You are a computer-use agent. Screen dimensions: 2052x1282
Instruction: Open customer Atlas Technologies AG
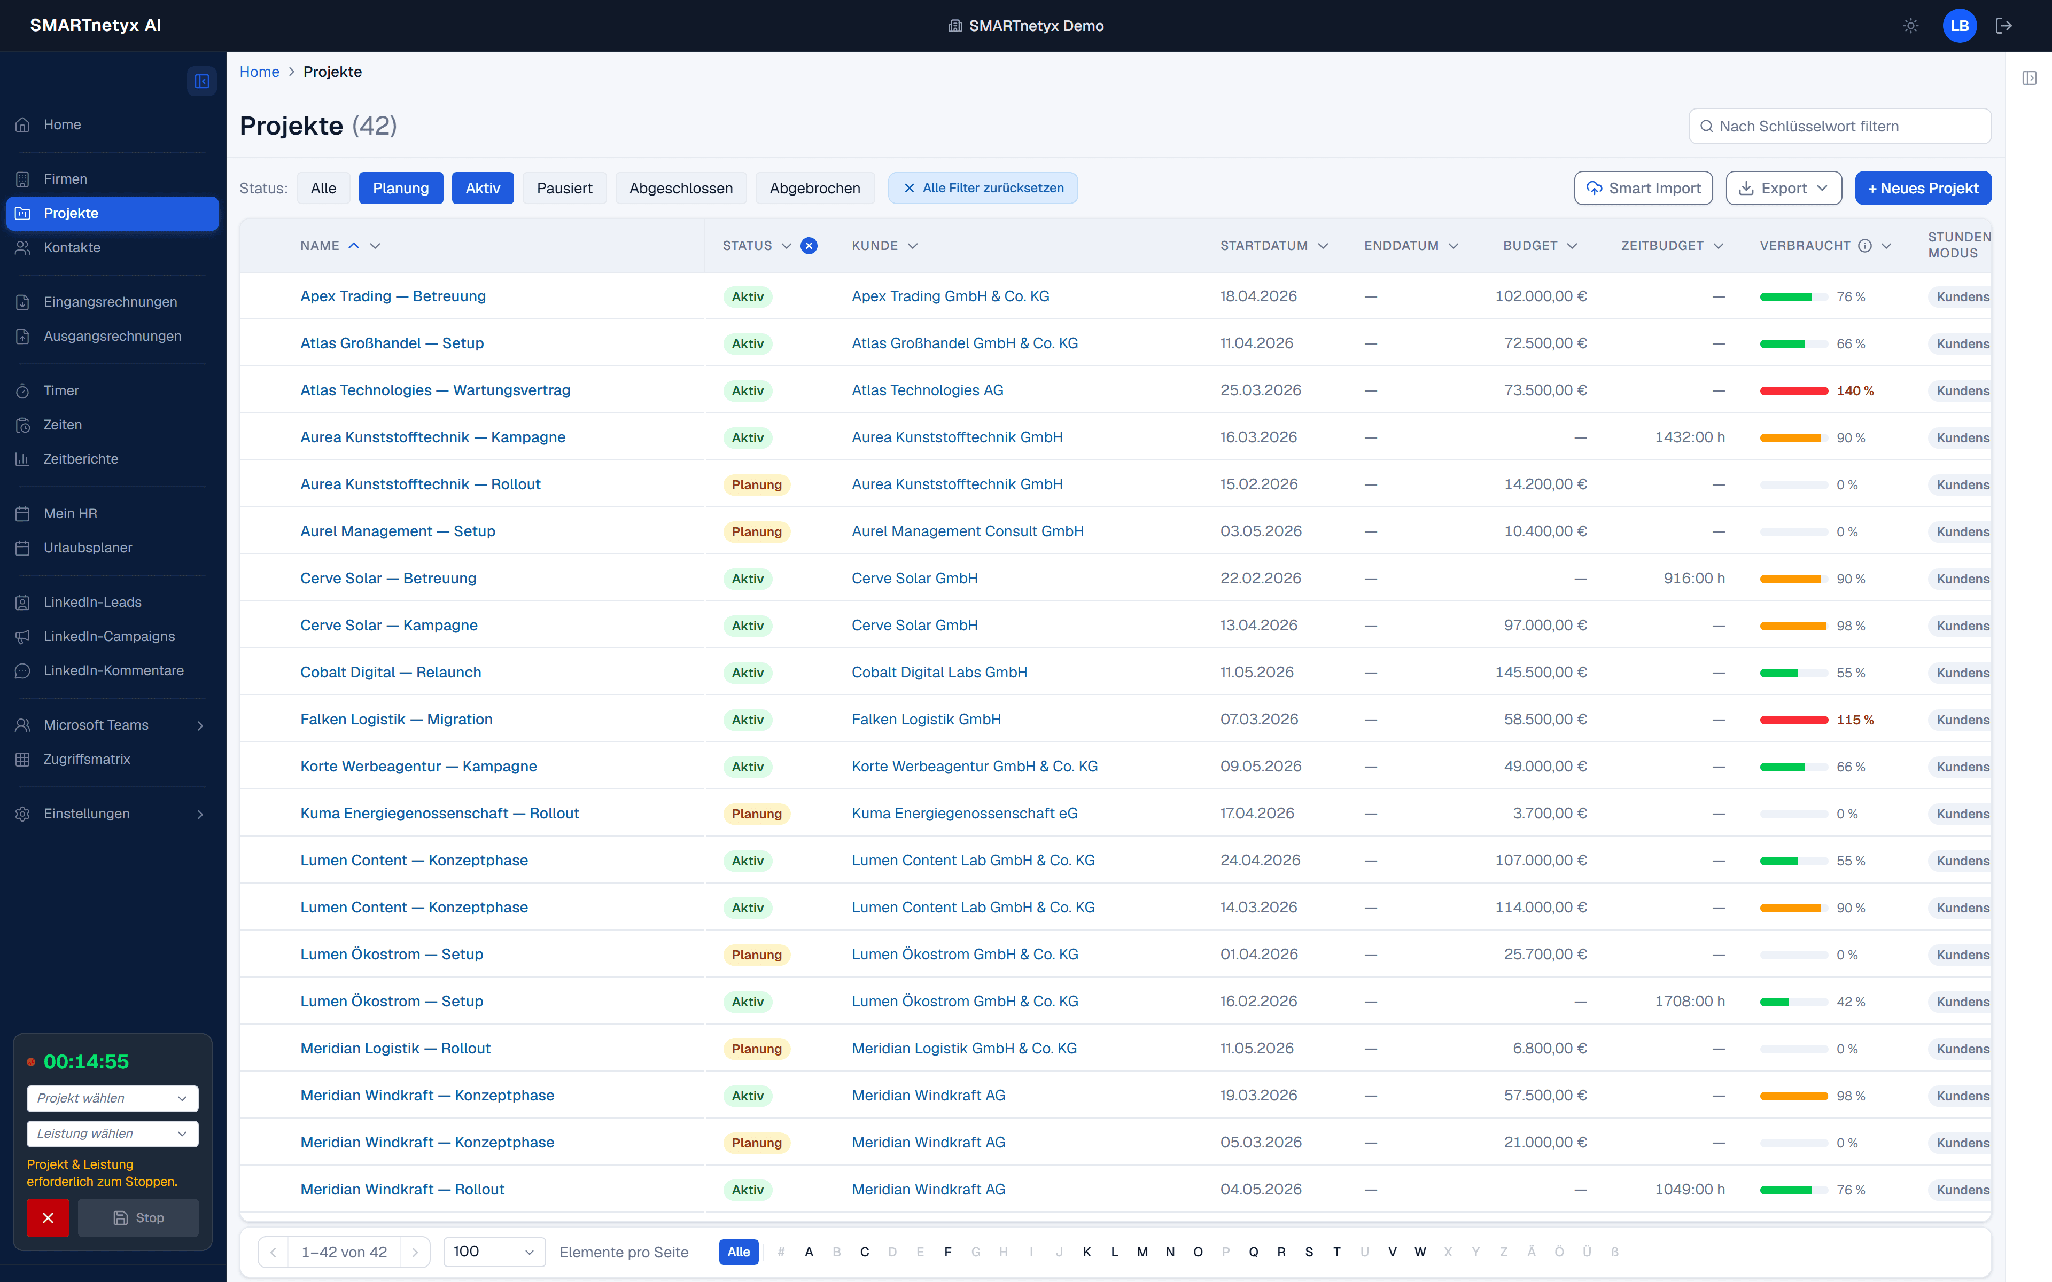click(928, 390)
